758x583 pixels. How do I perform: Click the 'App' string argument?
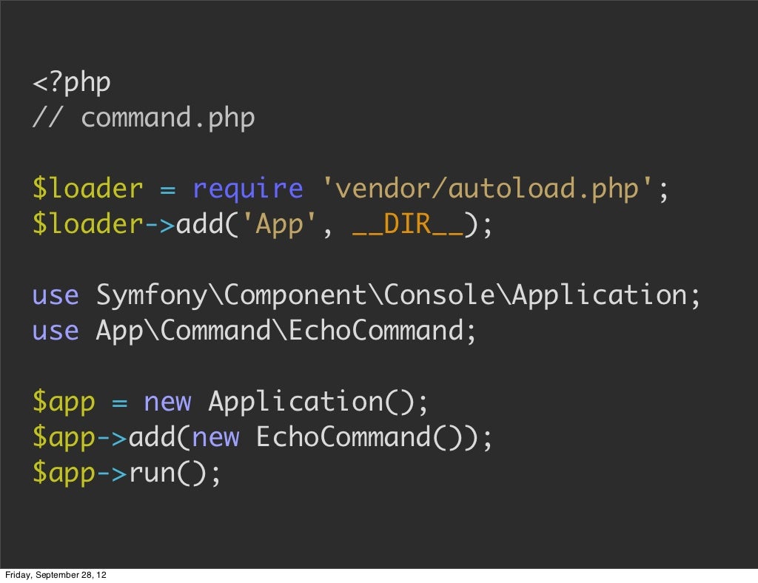[x=279, y=226]
